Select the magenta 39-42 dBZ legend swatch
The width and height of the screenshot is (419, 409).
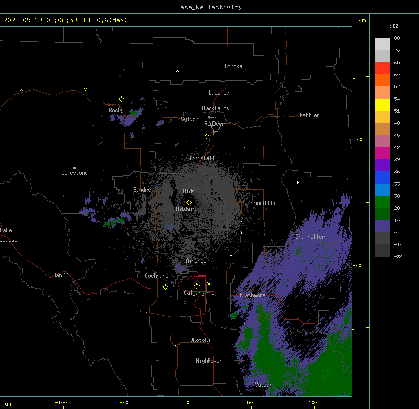[x=382, y=153]
